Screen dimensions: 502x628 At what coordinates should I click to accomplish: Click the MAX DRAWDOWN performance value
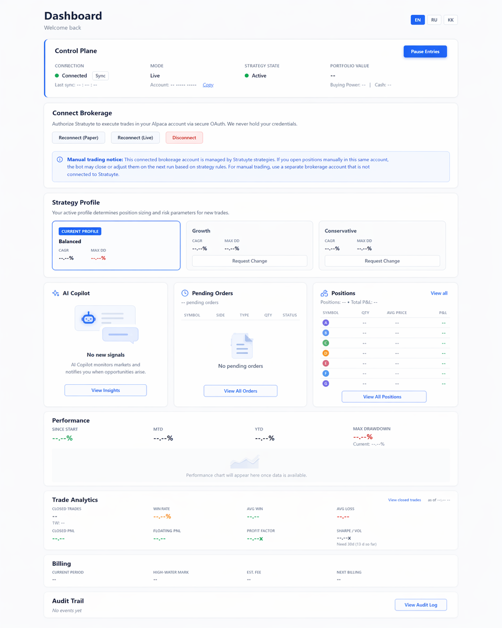(x=363, y=437)
